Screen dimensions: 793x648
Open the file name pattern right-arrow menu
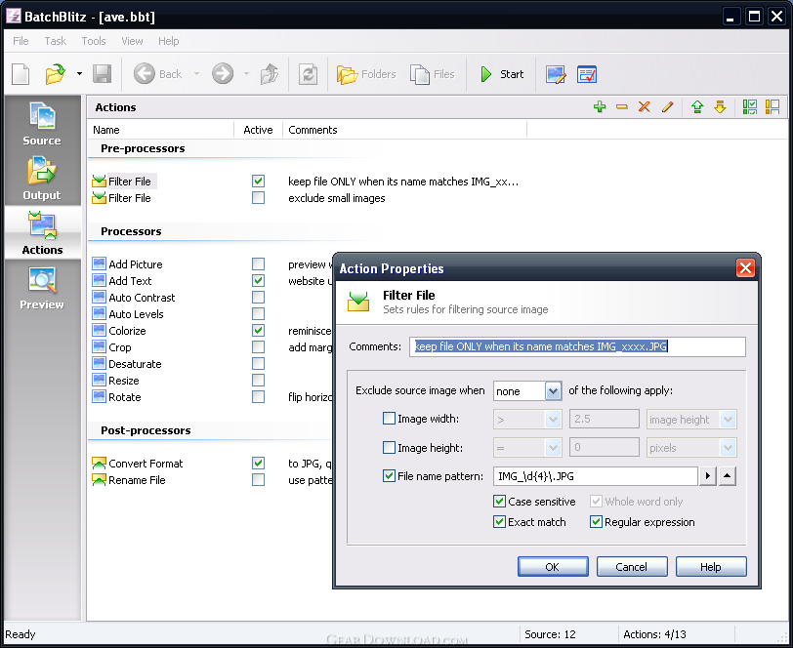click(709, 476)
